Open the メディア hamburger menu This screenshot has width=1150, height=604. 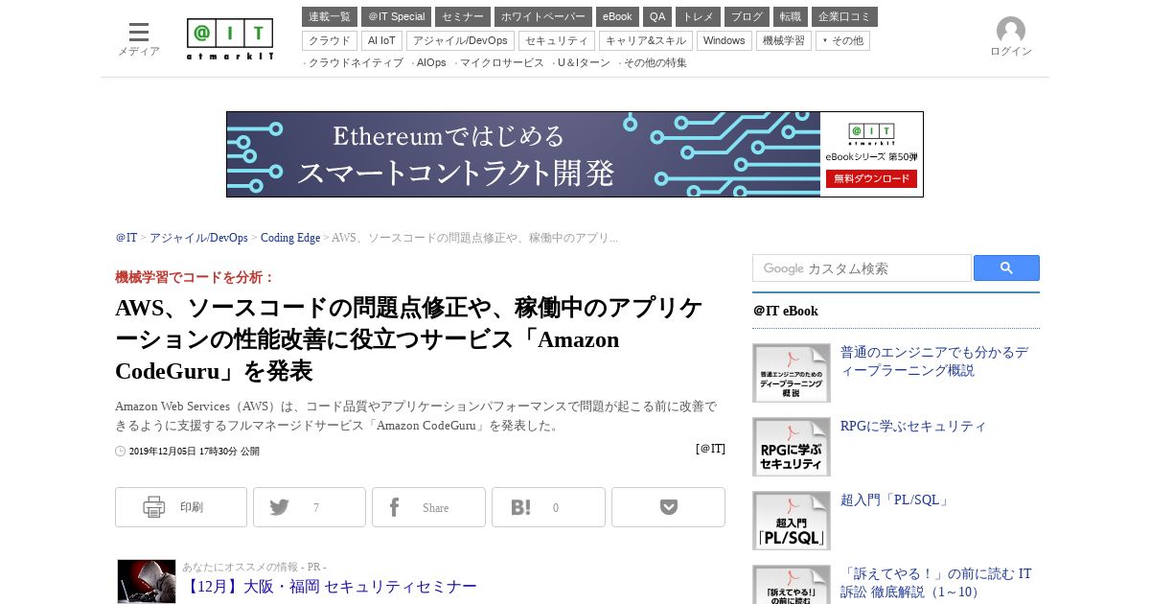click(x=139, y=39)
